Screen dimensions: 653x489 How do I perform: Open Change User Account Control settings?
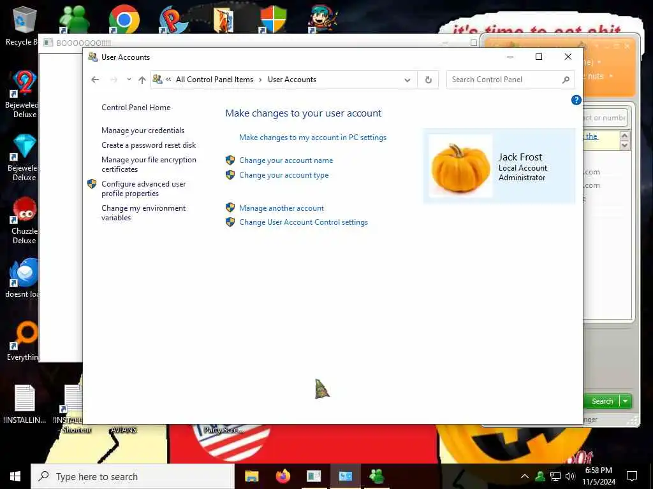(303, 222)
